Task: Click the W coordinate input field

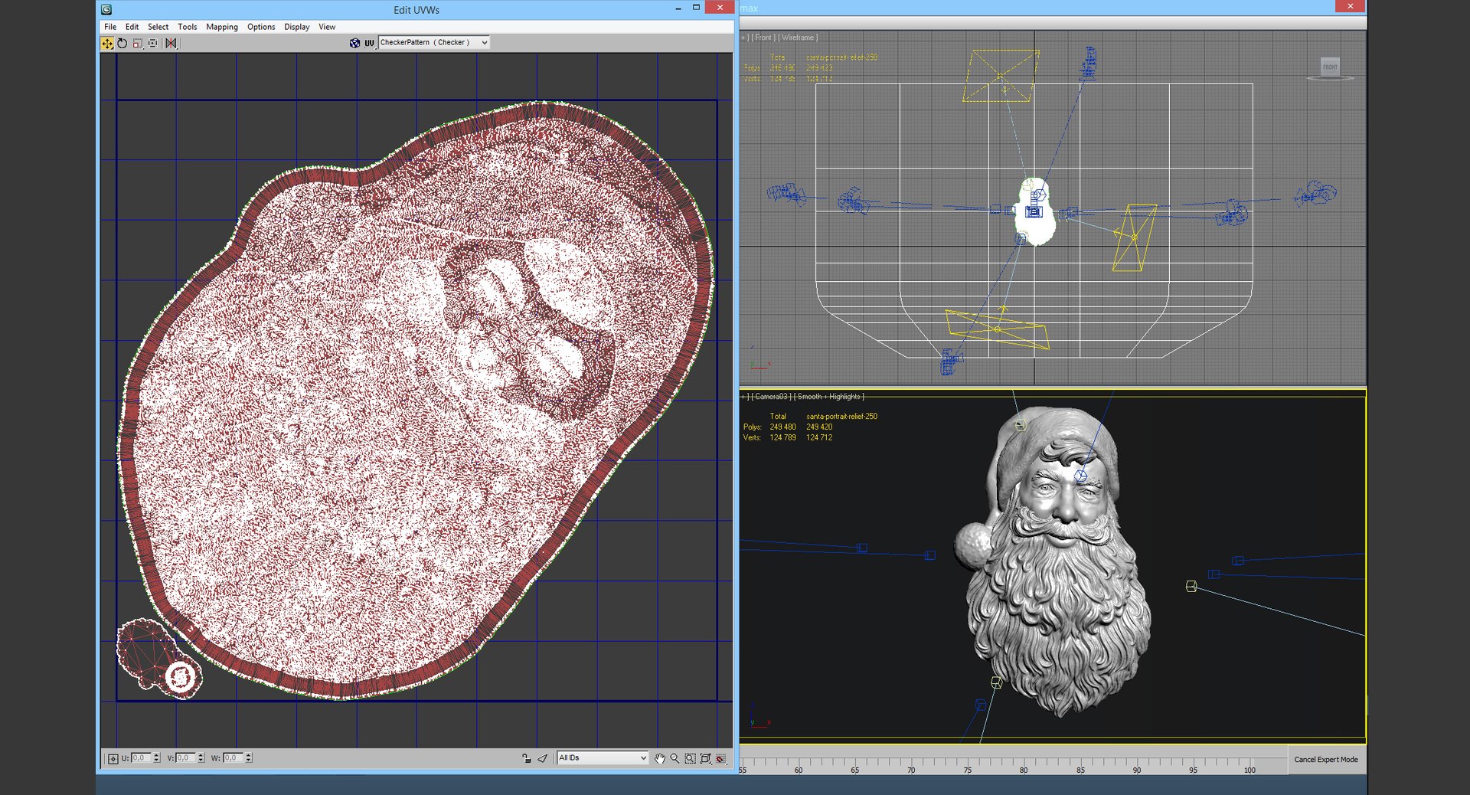Action: point(233,758)
